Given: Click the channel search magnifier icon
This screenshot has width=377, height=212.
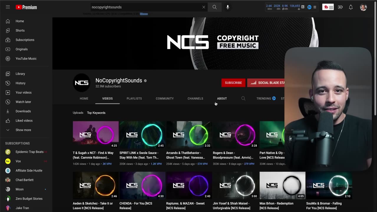Looking at the screenshot, I should pyautogui.click(x=243, y=99).
